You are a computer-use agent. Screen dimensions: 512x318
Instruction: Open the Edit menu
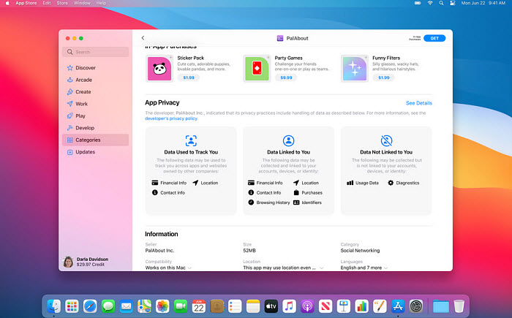(47, 3)
